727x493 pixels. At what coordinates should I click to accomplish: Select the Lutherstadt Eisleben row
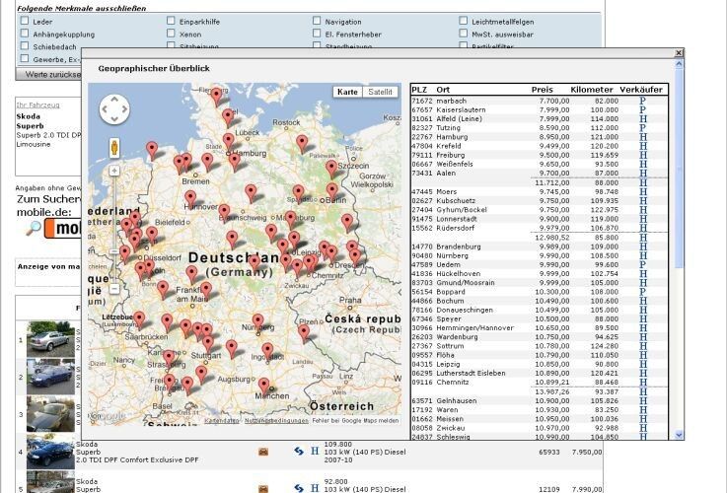540,374
